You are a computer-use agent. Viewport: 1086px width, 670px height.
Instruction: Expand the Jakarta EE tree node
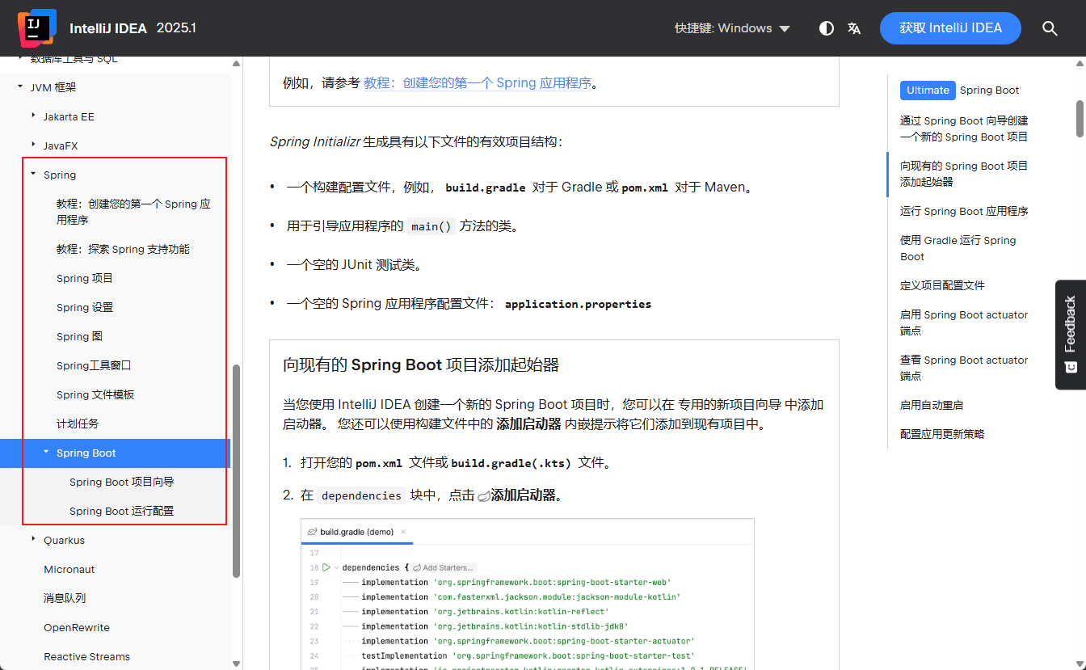coord(33,116)
